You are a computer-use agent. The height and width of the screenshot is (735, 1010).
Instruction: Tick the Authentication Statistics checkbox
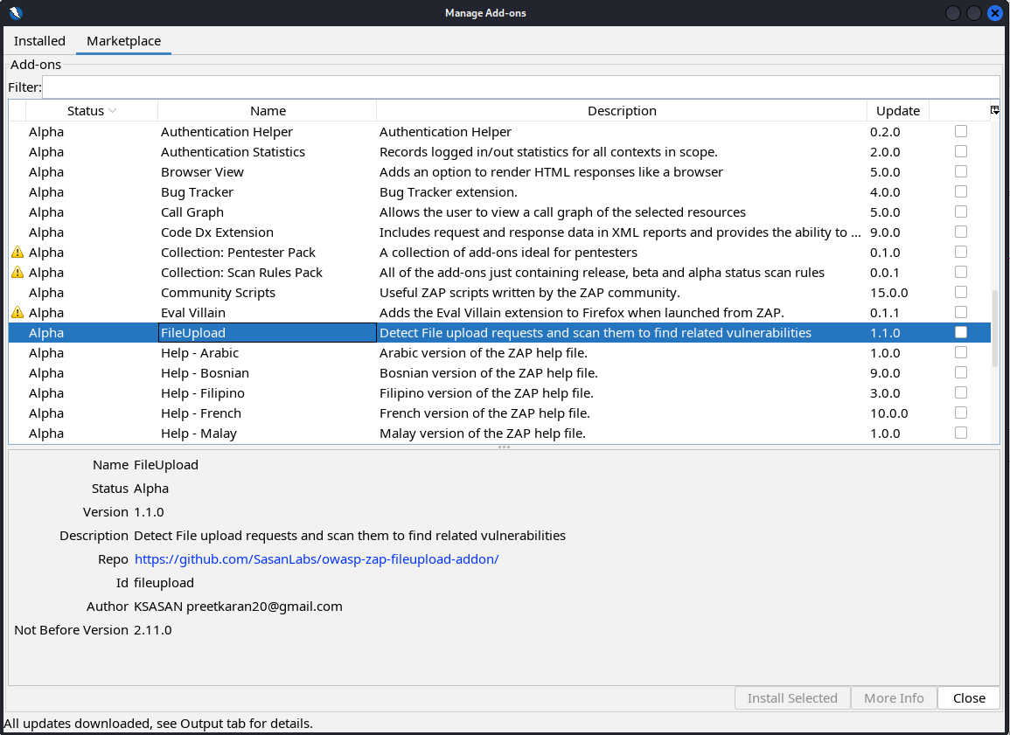point(960,151)
